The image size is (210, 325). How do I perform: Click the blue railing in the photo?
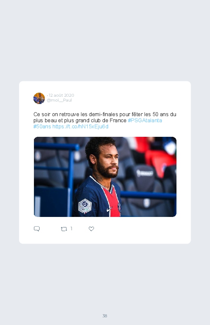56,147
